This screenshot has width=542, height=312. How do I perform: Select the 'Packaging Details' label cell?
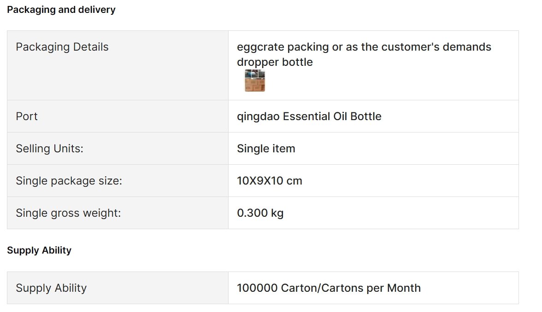118,65
